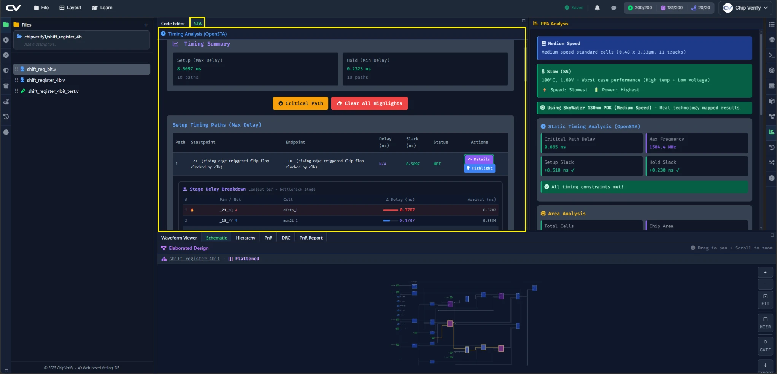Collapse path 1 Details expander
This screenshot has width=777, height=375.
click(479, 159)
